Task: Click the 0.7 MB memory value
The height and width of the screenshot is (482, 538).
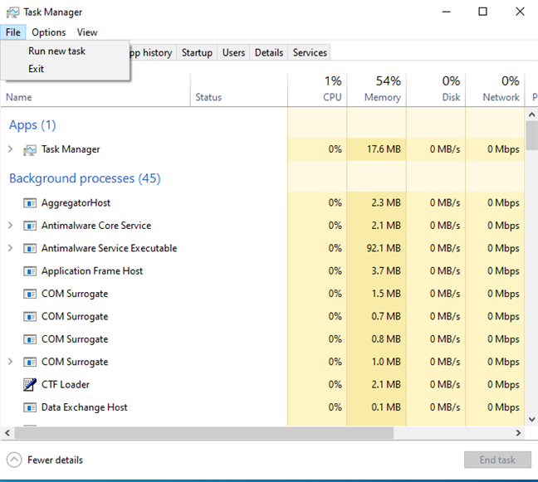Action: point(386,316)
